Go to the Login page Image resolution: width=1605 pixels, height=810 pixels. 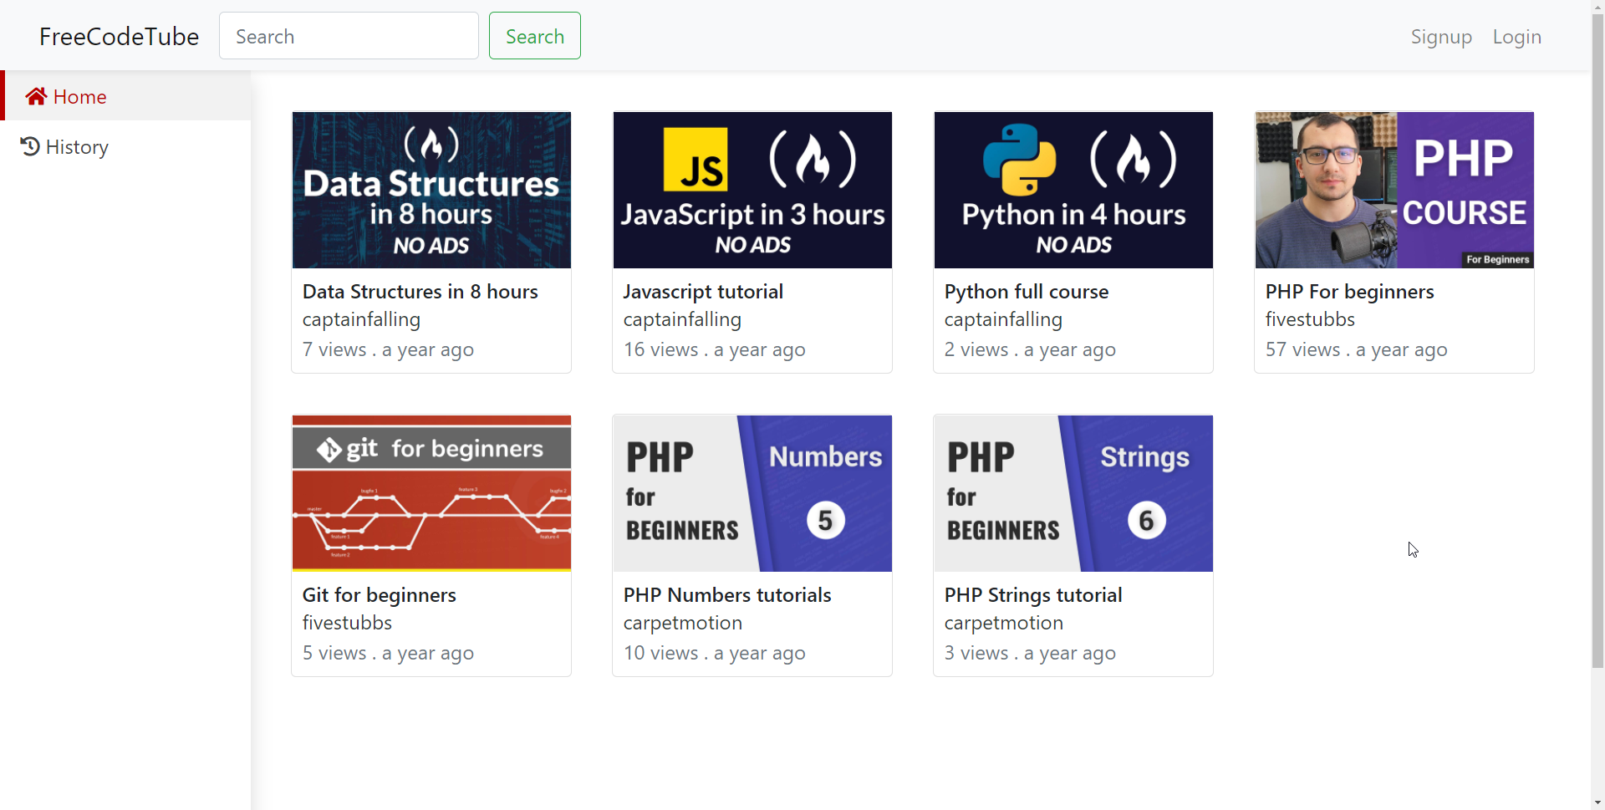click(x=1516, y=37)
